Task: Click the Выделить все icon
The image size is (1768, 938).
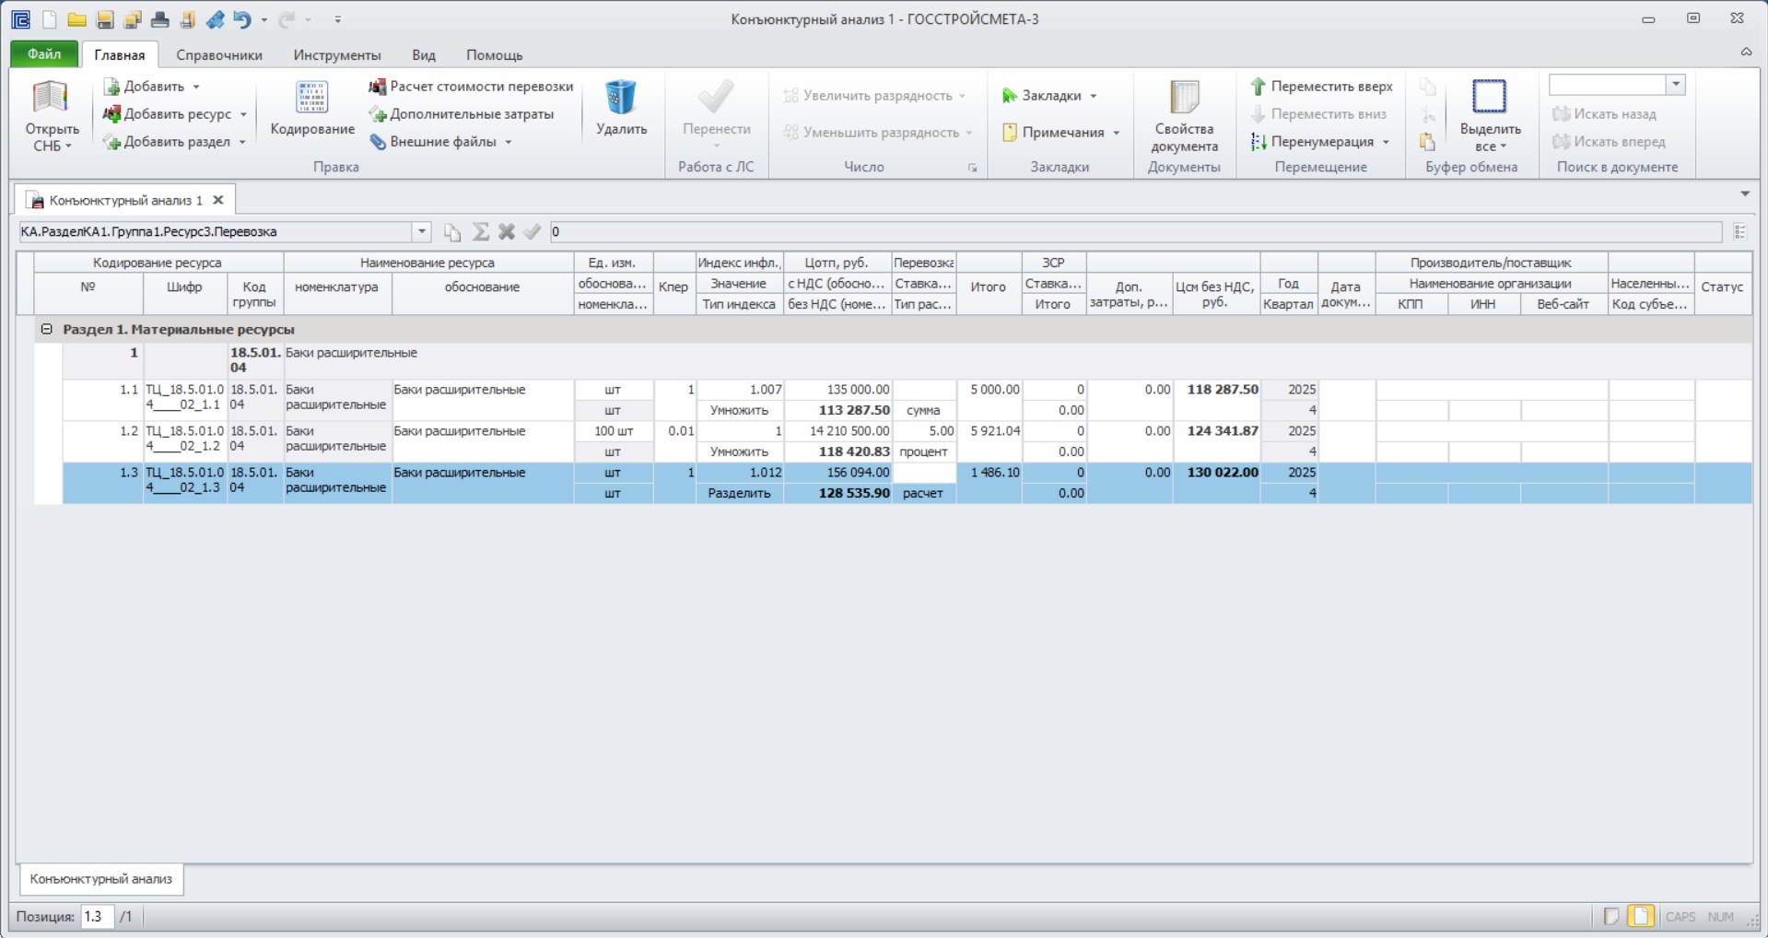Action: (x=1489, y=97)
